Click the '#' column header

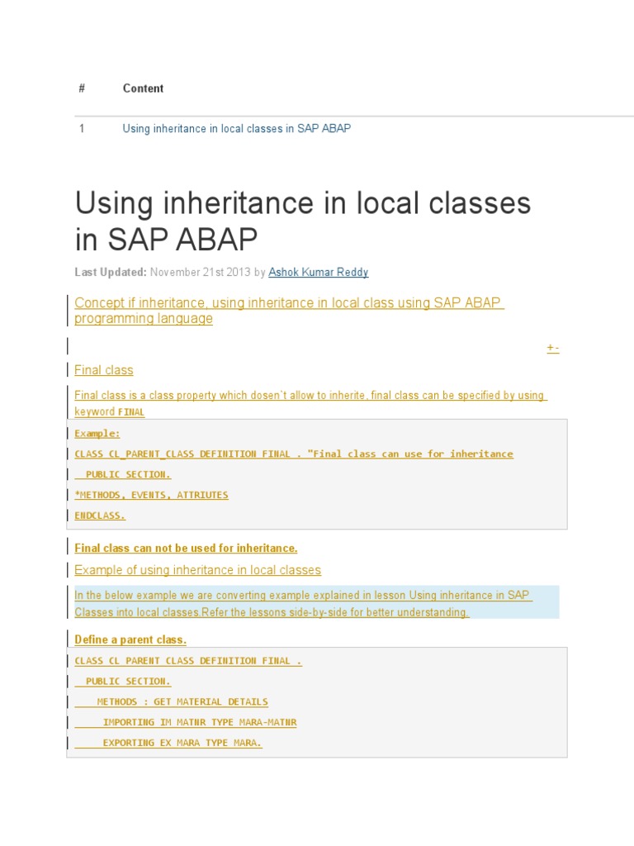(x=82, y=88)
